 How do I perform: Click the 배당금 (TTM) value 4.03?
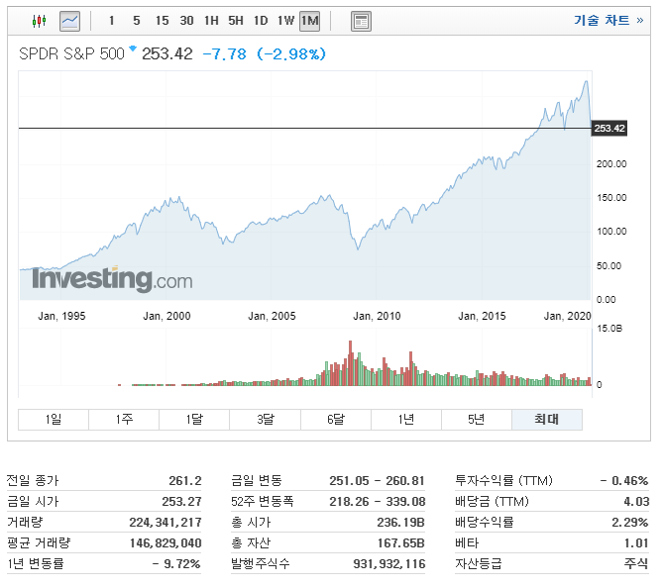[636, 501]
